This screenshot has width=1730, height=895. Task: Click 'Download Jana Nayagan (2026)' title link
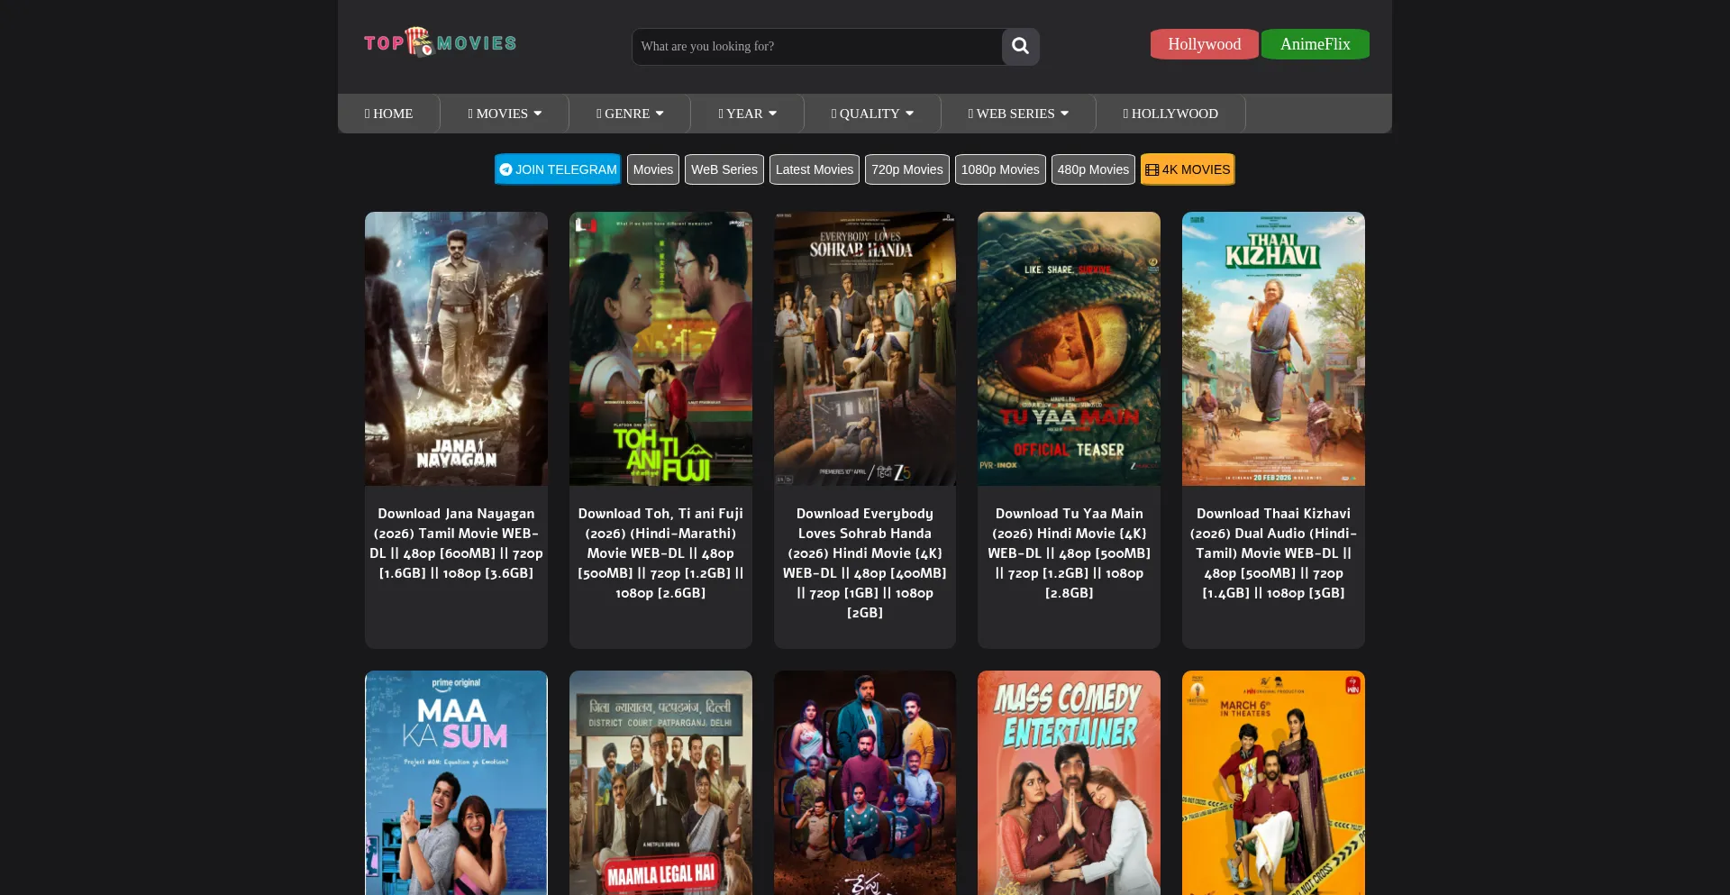[456, 543]
